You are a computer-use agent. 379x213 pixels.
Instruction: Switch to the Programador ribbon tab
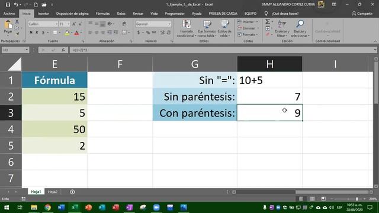175,14
